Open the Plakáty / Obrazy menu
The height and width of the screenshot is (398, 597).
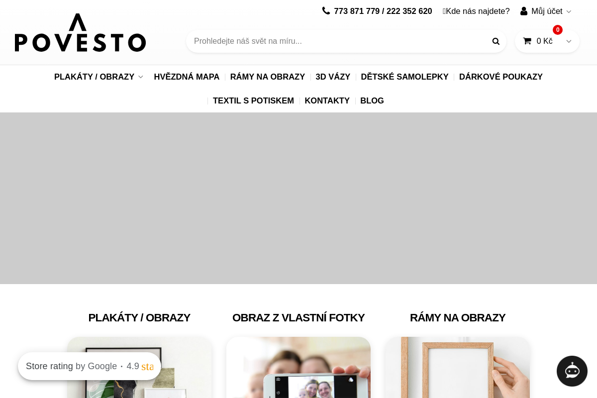(94, 77)
